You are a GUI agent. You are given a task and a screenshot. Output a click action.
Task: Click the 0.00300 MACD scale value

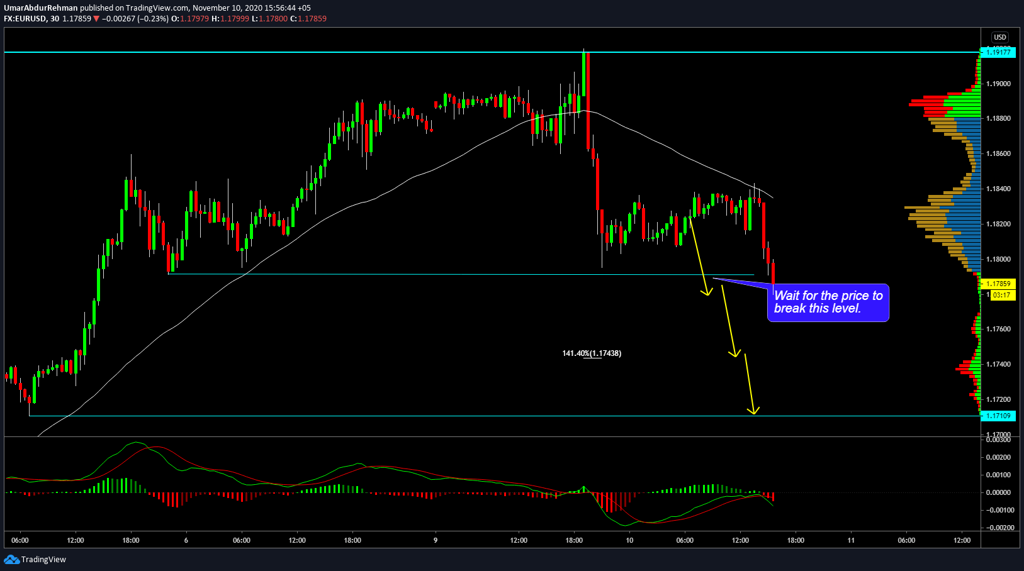[998, 440]
